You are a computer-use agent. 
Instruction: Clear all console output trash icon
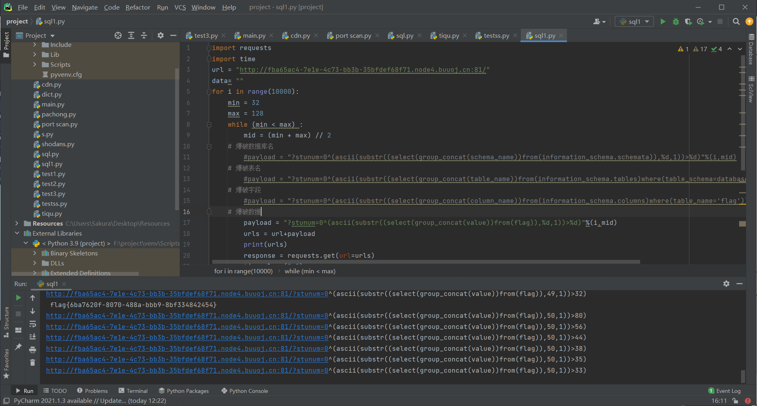click(x=33, y=362)
